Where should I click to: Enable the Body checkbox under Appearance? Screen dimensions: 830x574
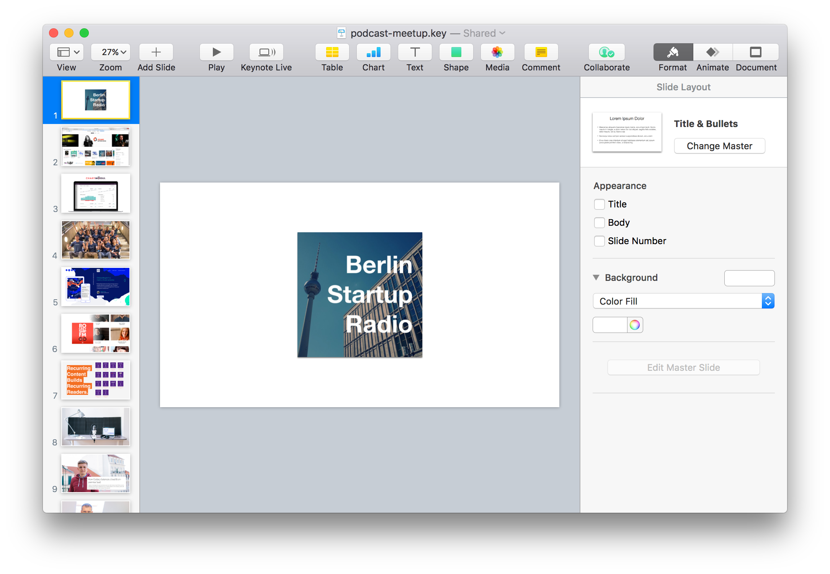[600, 223]
